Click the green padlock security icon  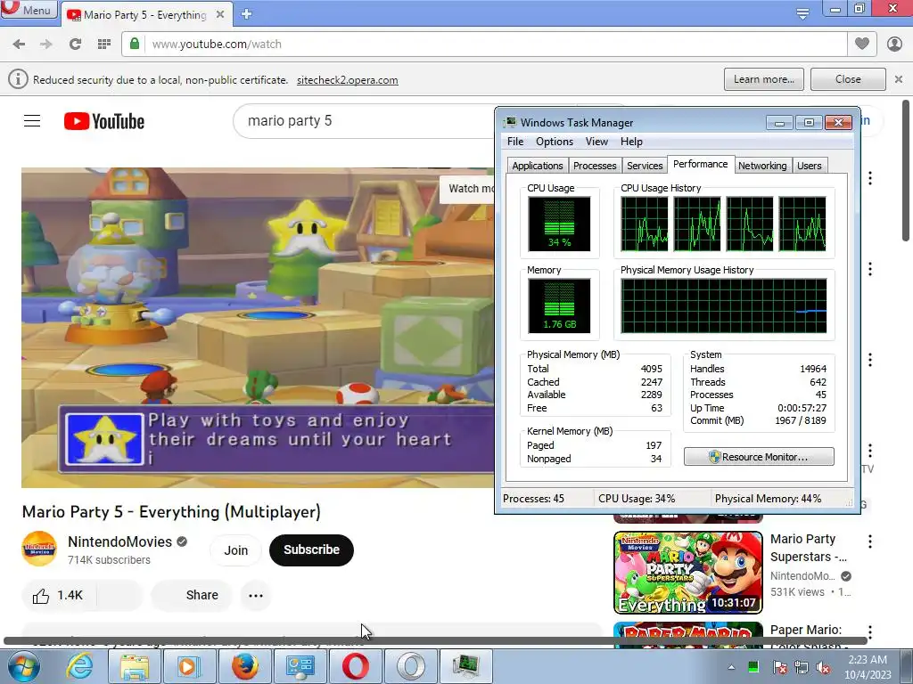[x=135, y=45]
